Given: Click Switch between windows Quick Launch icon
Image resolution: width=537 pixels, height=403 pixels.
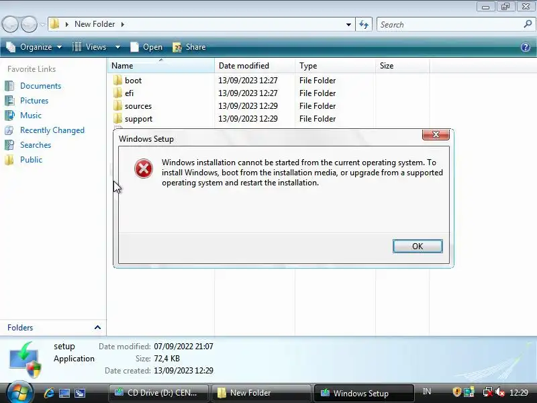Looking at the screenshot, I should 80,393.
